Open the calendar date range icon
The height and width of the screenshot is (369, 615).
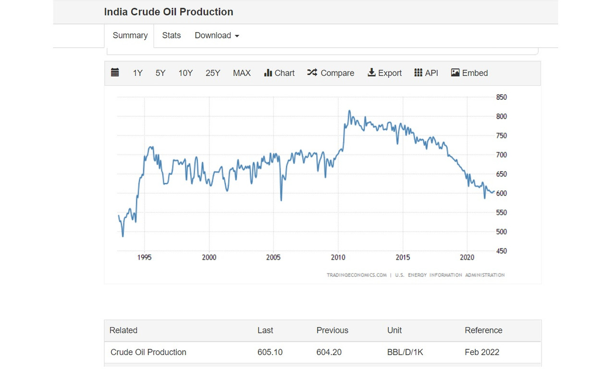pos(115,72)
